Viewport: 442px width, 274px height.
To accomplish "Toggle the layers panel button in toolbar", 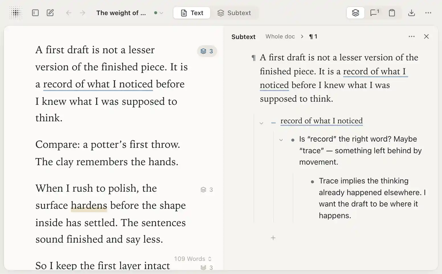I will click(355, 13).
